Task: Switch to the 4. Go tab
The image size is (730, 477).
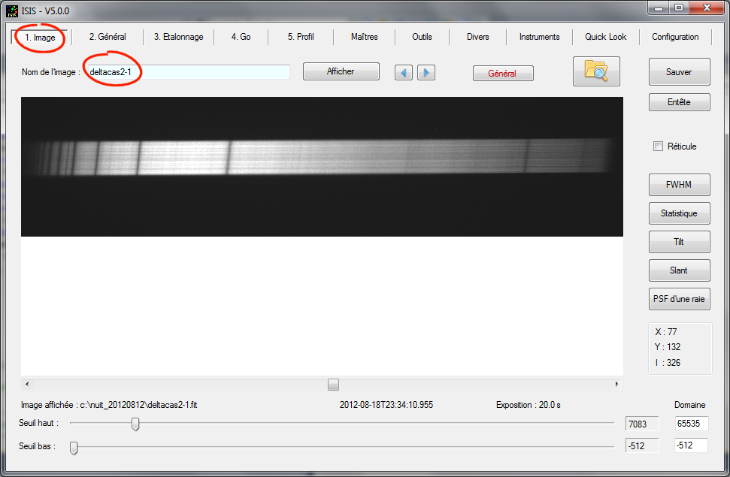Action: pos(241,37)
